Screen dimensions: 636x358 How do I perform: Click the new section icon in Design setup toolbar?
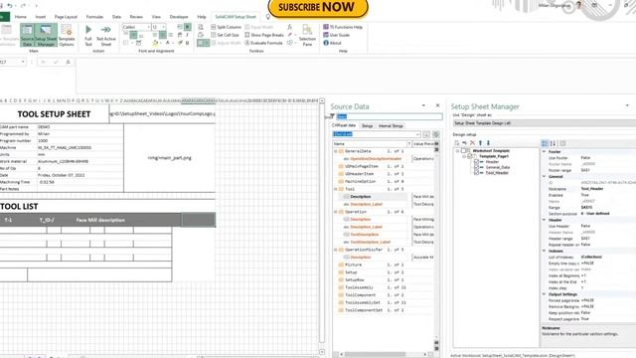coord(457,143)
